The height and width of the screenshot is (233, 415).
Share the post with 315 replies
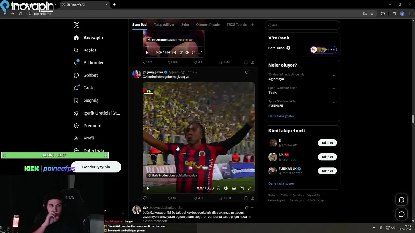click(253, 62)
